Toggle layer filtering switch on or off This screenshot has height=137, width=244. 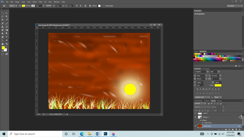click(224, 103)
